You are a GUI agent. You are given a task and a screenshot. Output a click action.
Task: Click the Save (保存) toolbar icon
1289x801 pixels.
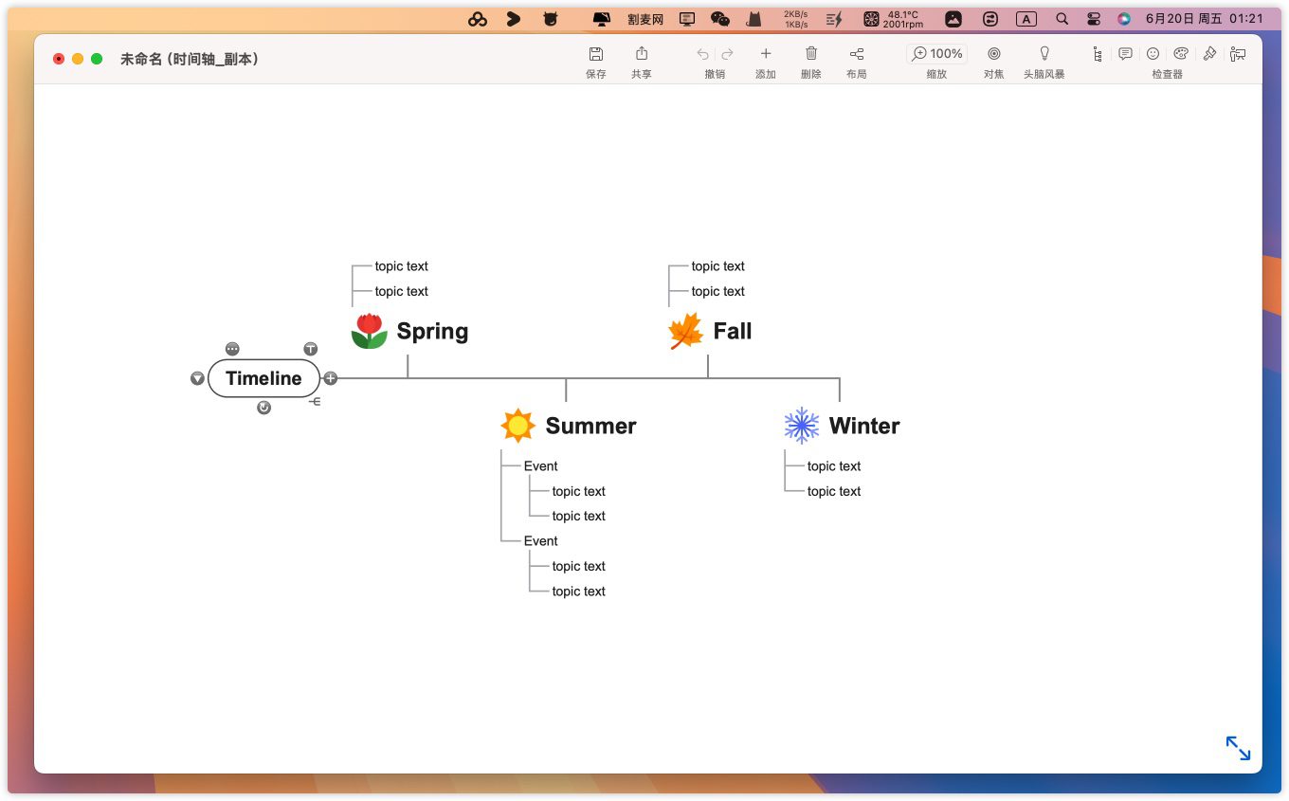coord(595,54)
